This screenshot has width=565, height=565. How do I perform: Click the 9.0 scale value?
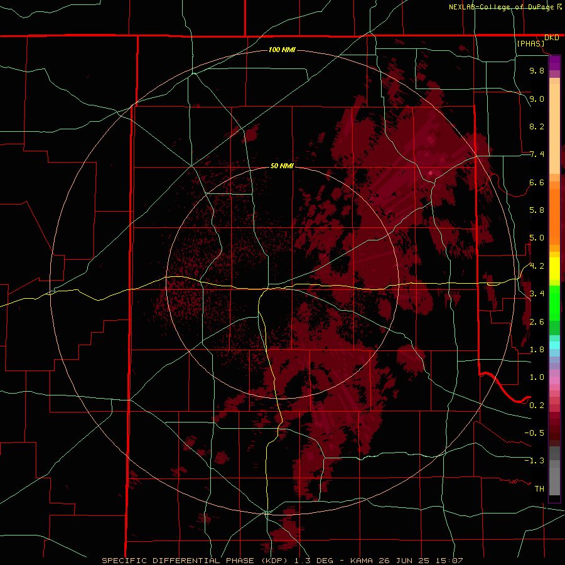click(x=537, y=99)
